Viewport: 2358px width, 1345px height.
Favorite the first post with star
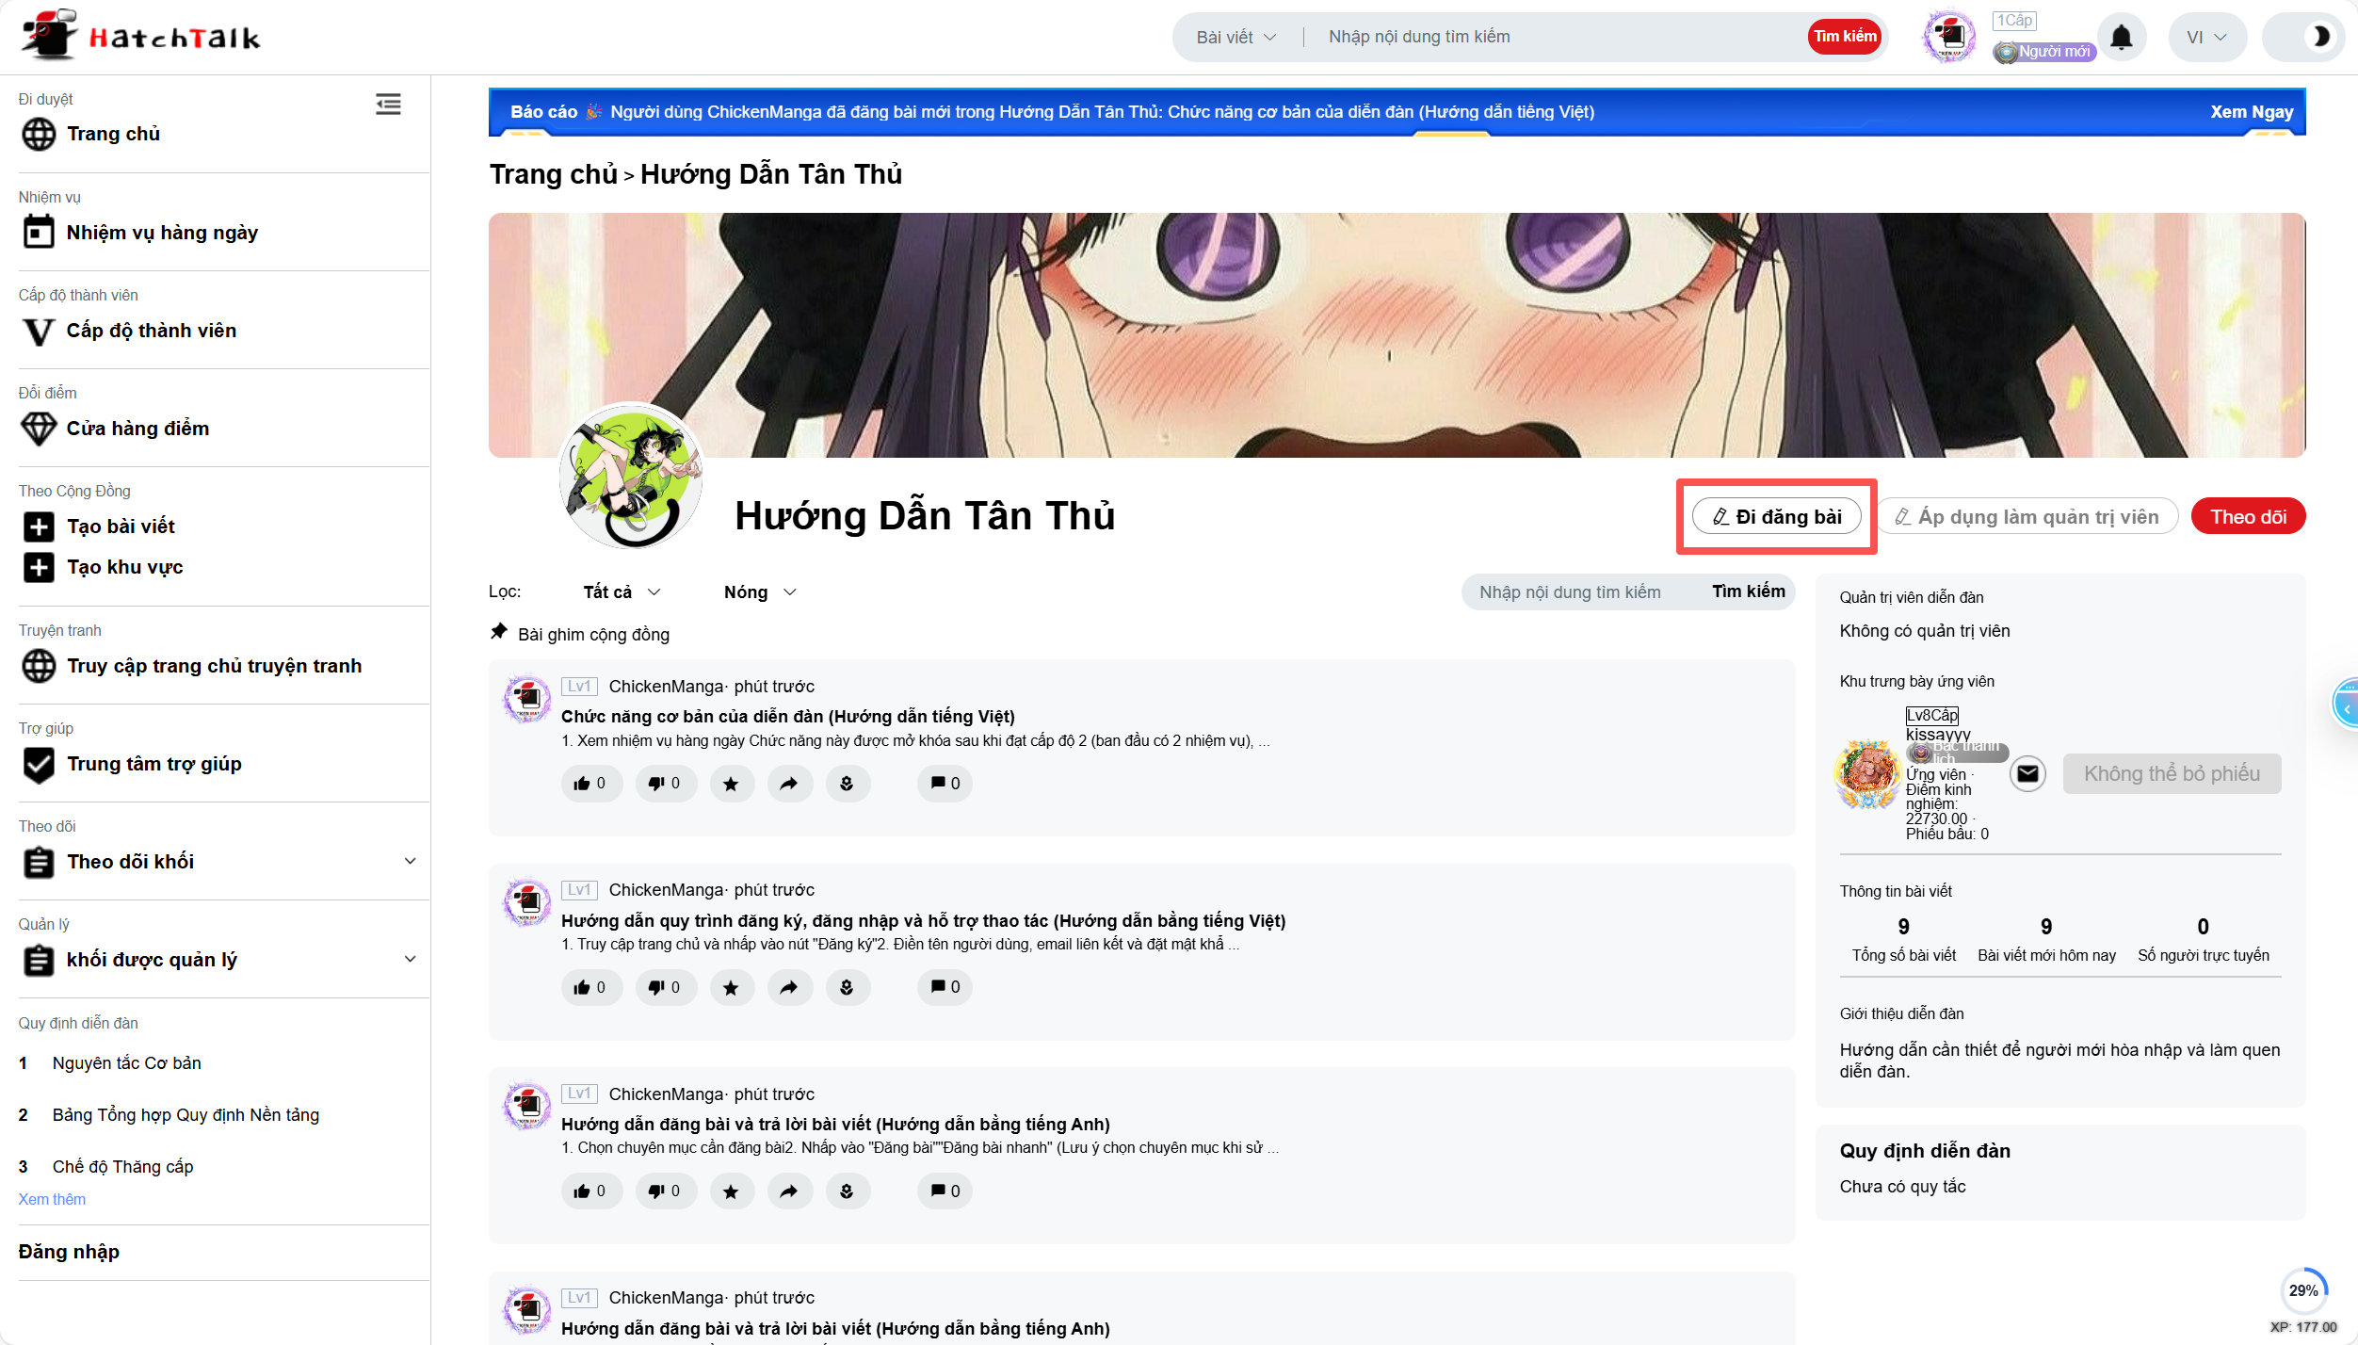(731, 784)
